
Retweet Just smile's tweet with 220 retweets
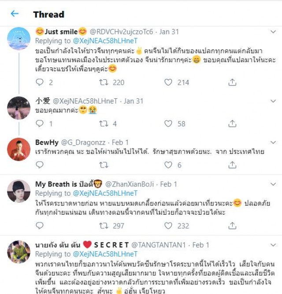point(104,82)
